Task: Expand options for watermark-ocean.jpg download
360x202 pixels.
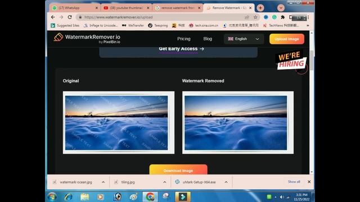Action: pos(103,182)
